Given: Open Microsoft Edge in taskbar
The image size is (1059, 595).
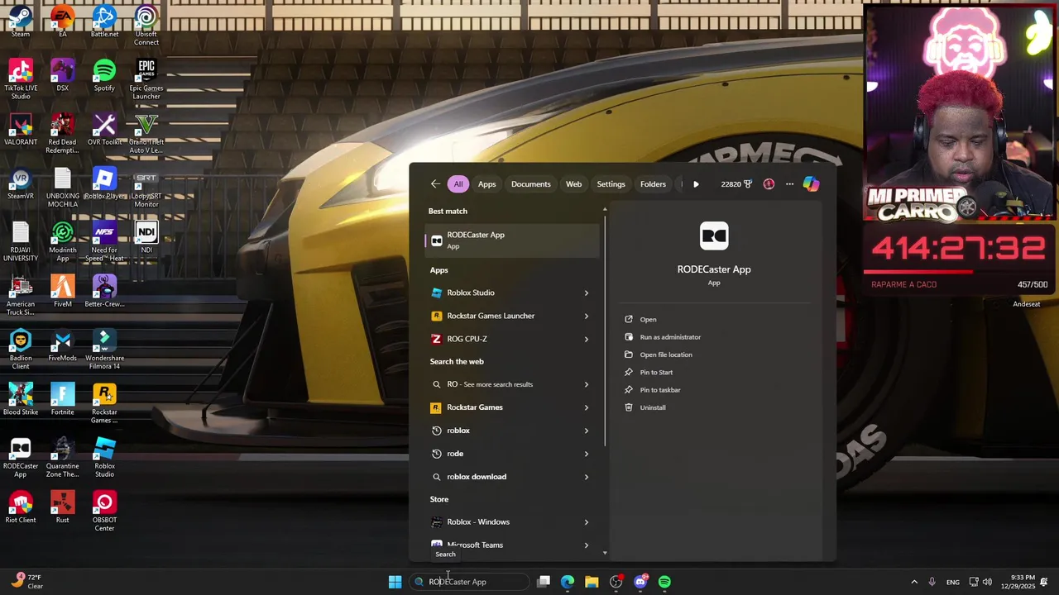Looking at the screenshot, I should click(568, 582).
